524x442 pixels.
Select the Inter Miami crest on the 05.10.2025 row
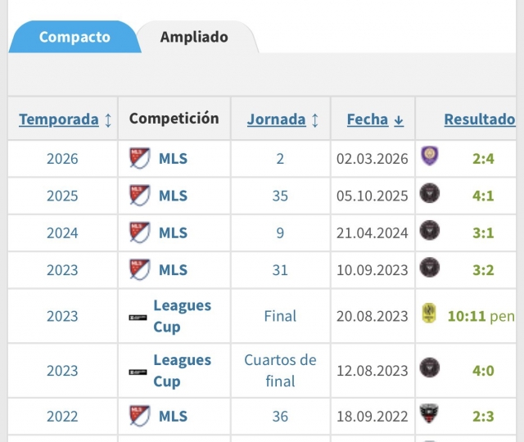[429, 193]
